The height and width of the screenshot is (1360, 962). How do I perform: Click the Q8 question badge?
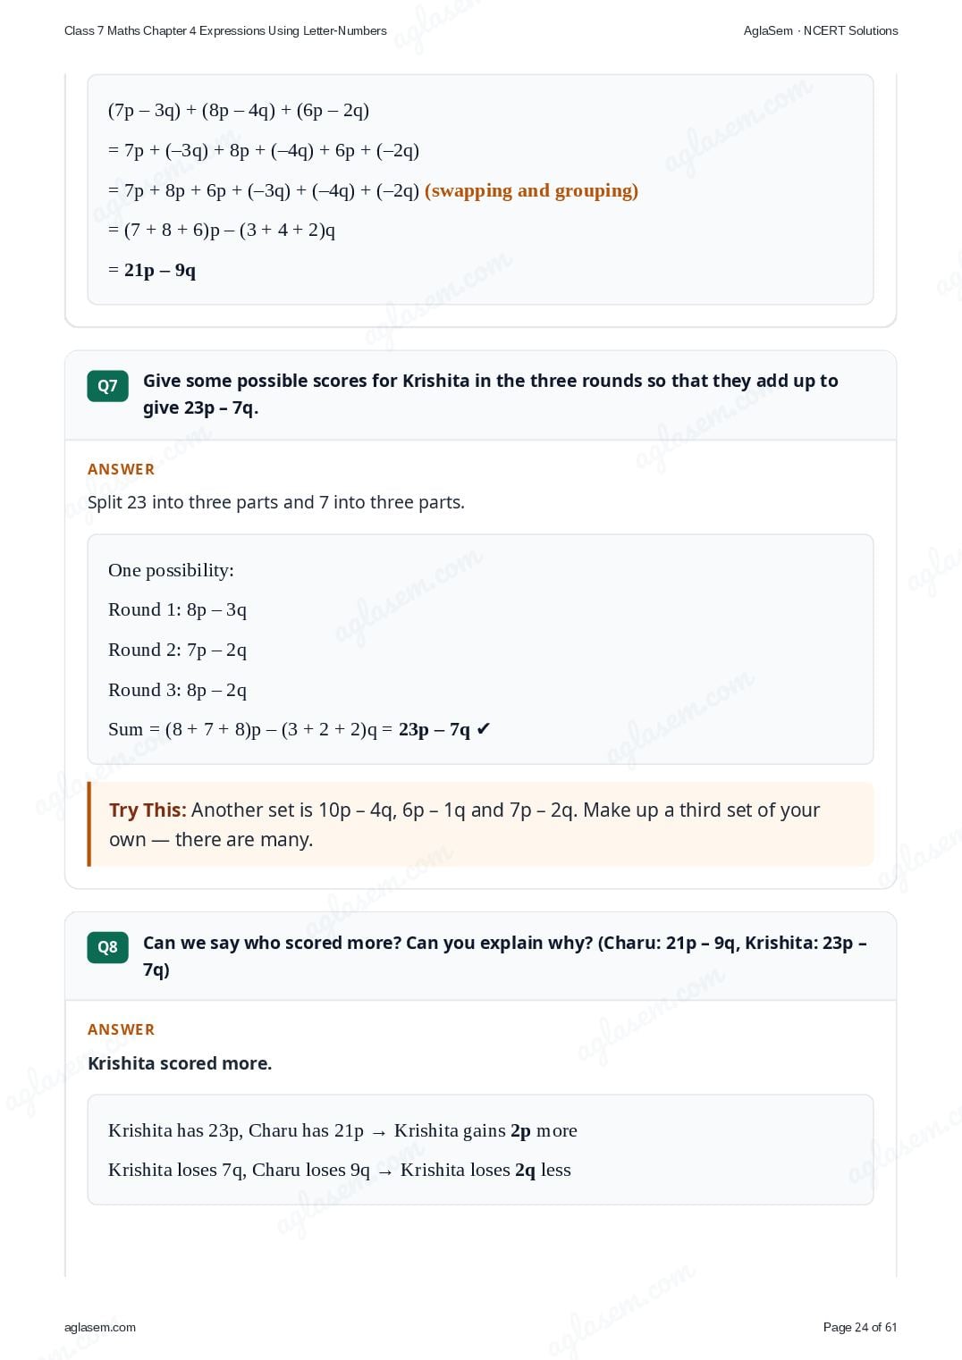(x=107, y=947)
